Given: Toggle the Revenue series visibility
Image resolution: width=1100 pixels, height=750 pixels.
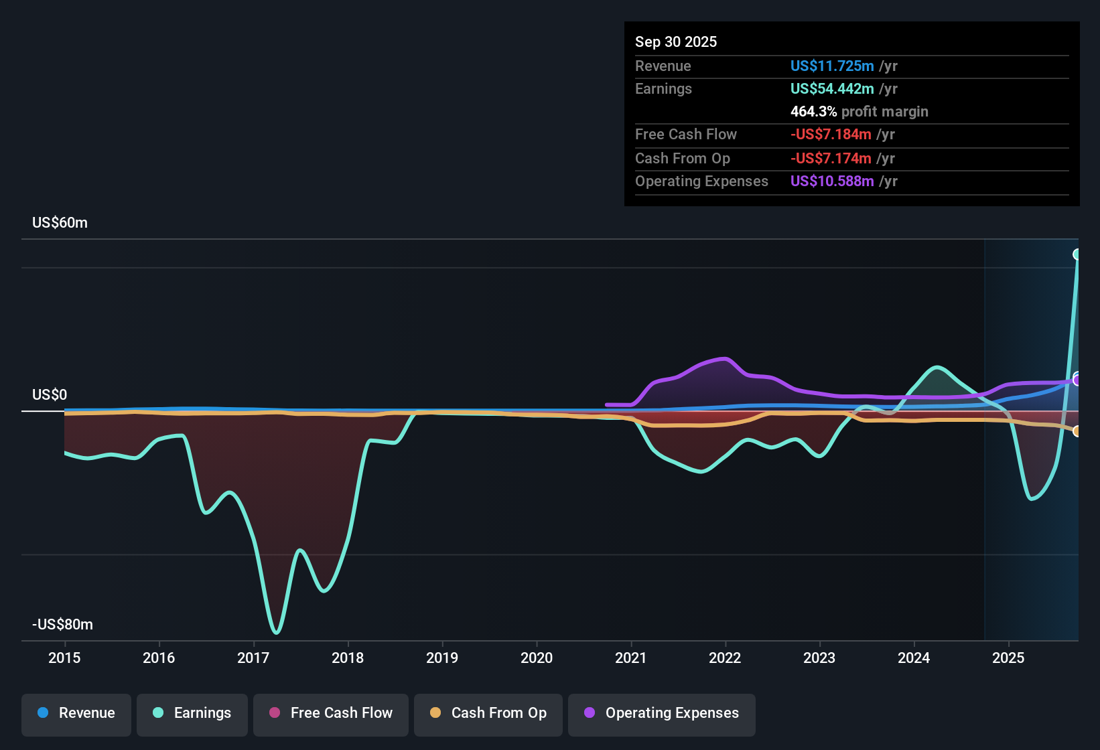Looking at the screenshot, I should coord(76,713).
